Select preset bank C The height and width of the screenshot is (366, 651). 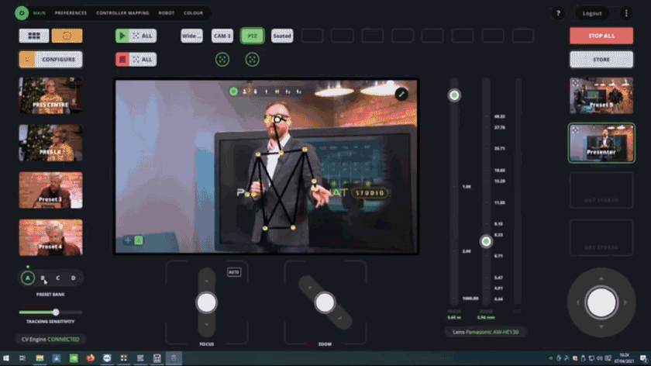point(57,278)
